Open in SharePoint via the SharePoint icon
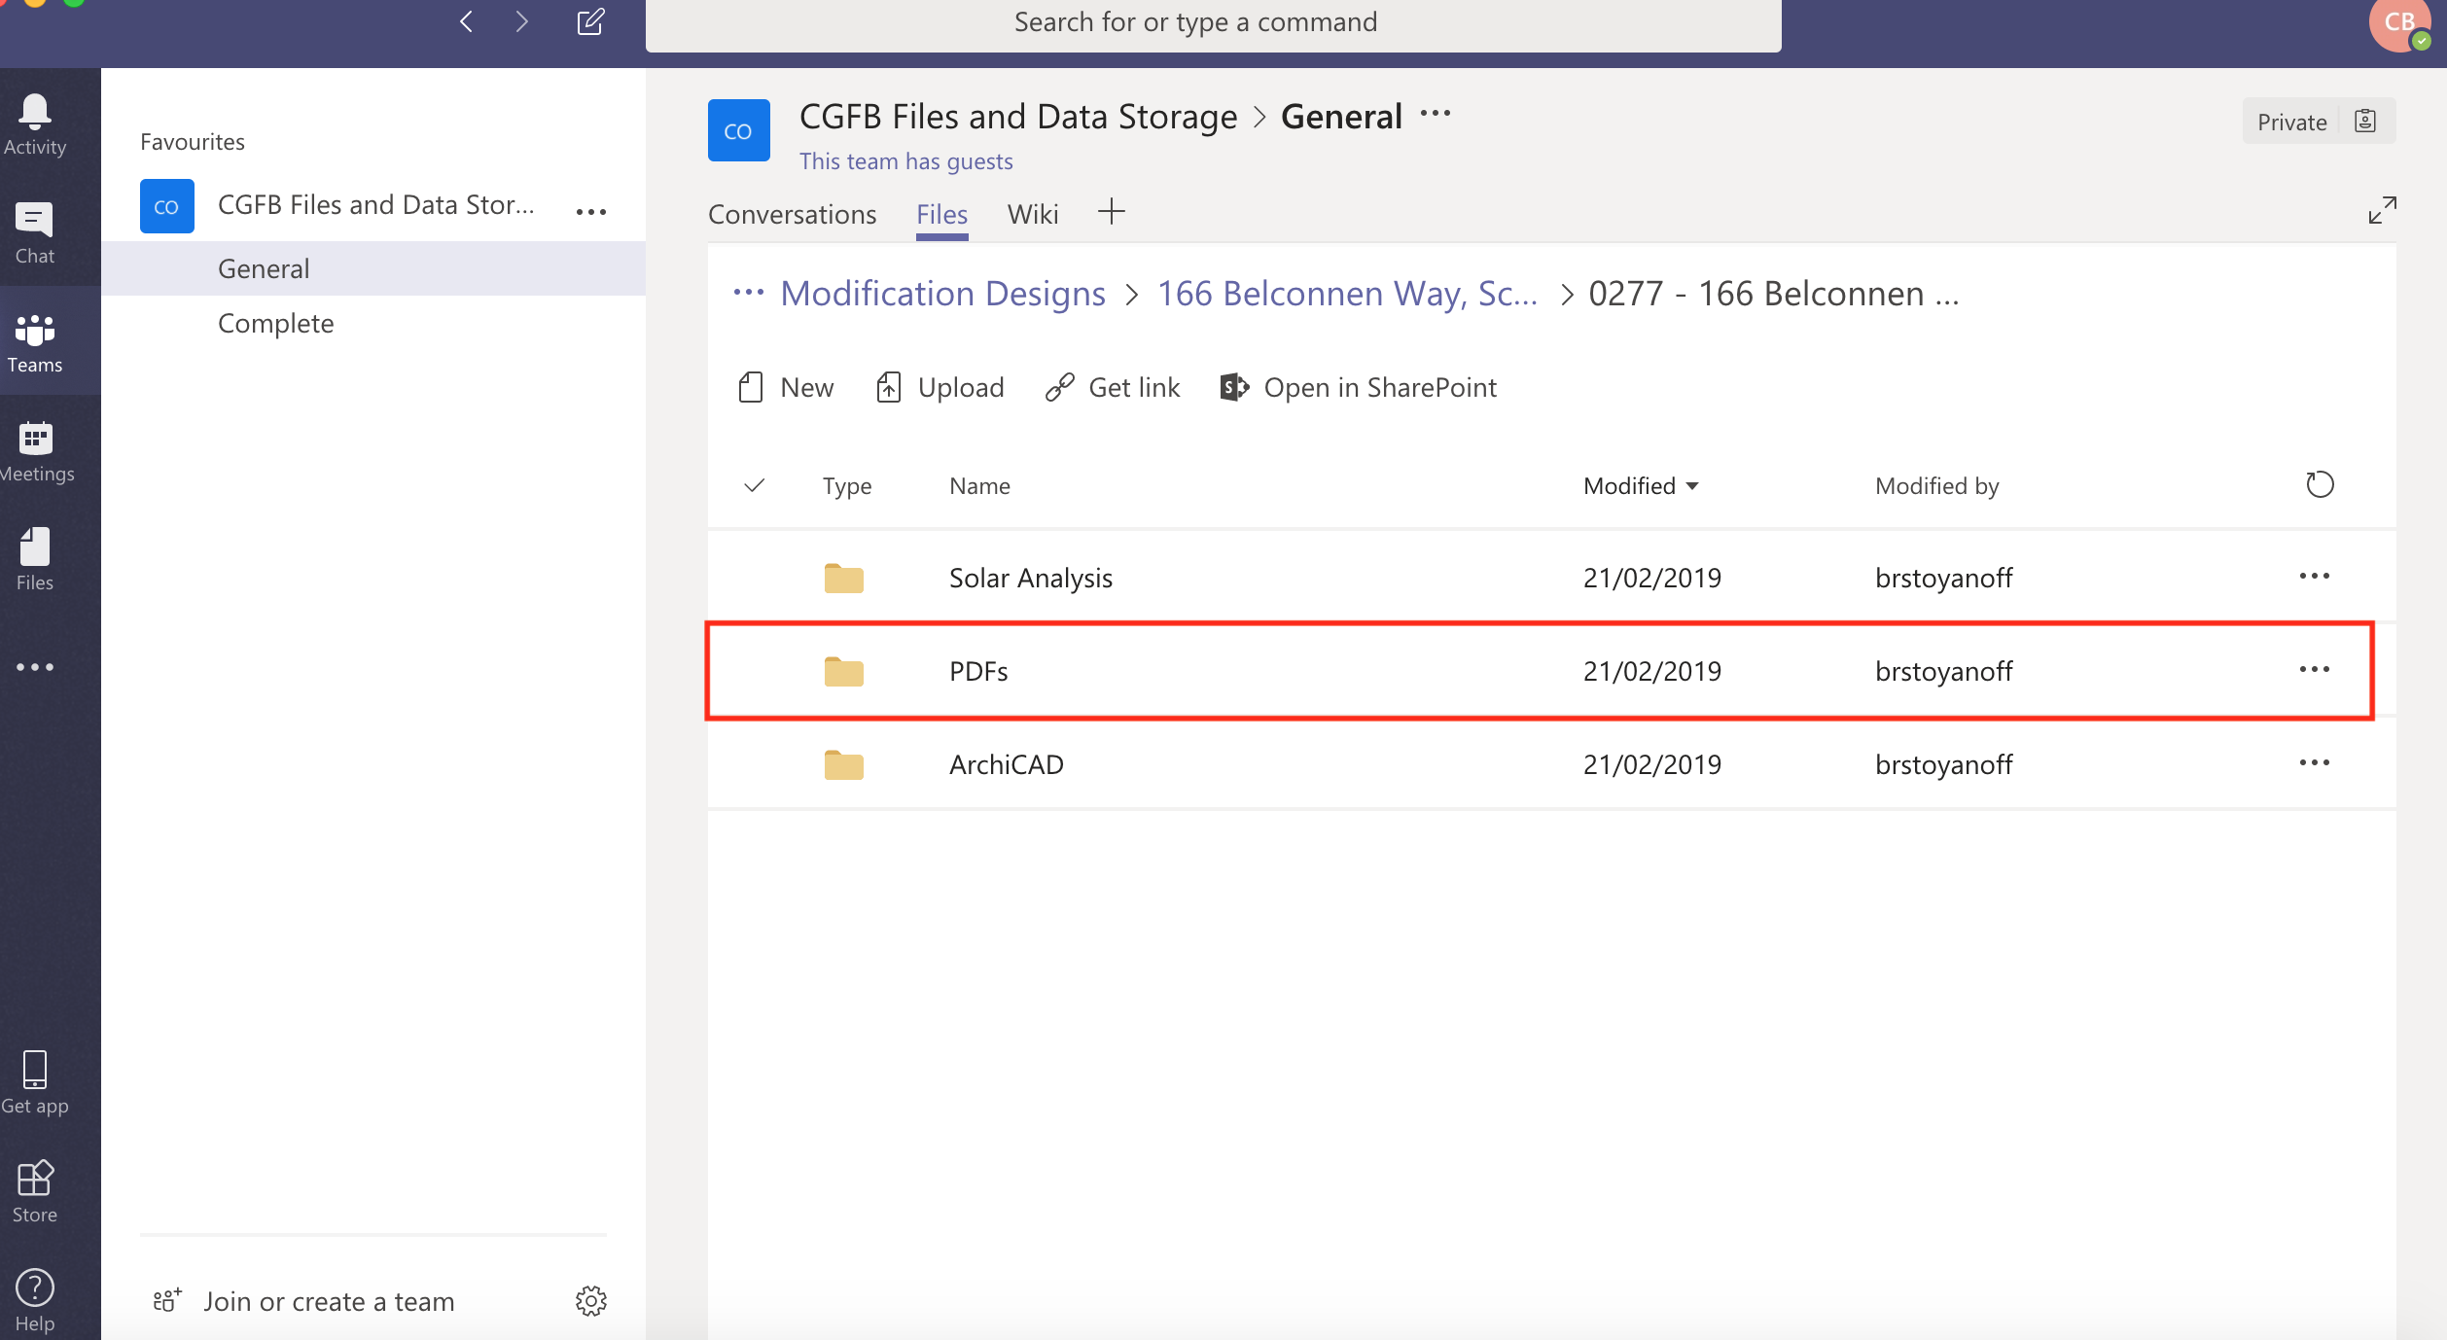Viewport: 2447px width, 1340px height. coord(1231,386)
